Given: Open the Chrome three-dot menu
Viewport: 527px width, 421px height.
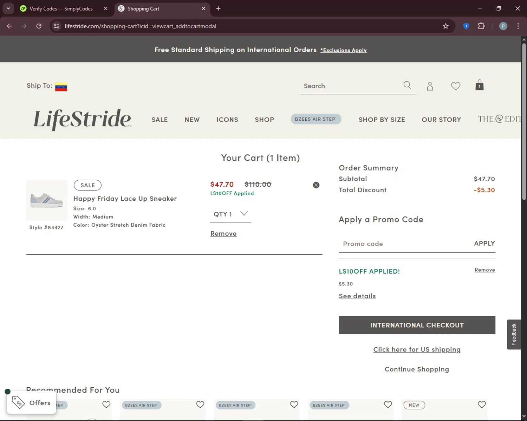Looking at the screenshot, I should [518, 26].
